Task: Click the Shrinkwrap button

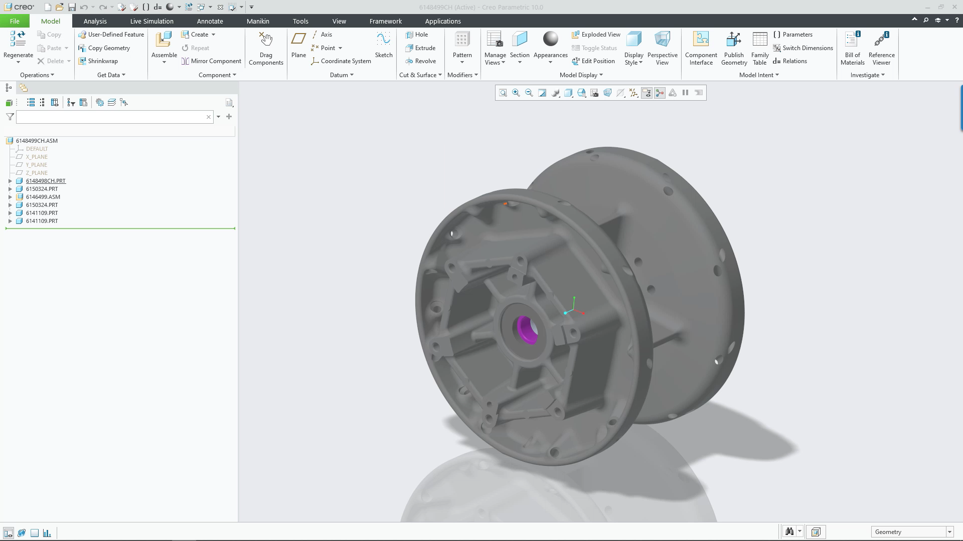Action: (98, 61)
